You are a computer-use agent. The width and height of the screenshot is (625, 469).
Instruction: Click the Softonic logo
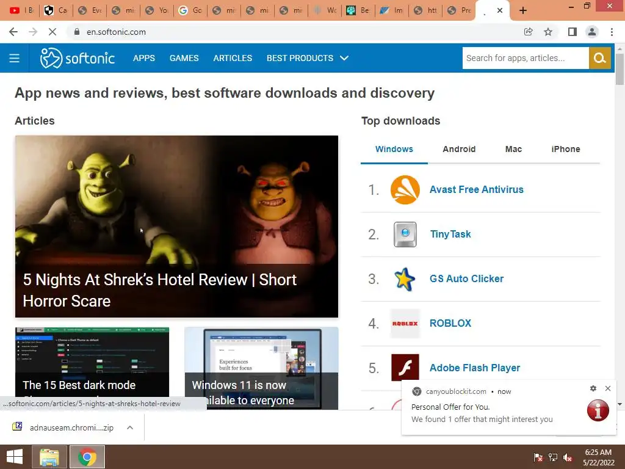tap(78, 58)
